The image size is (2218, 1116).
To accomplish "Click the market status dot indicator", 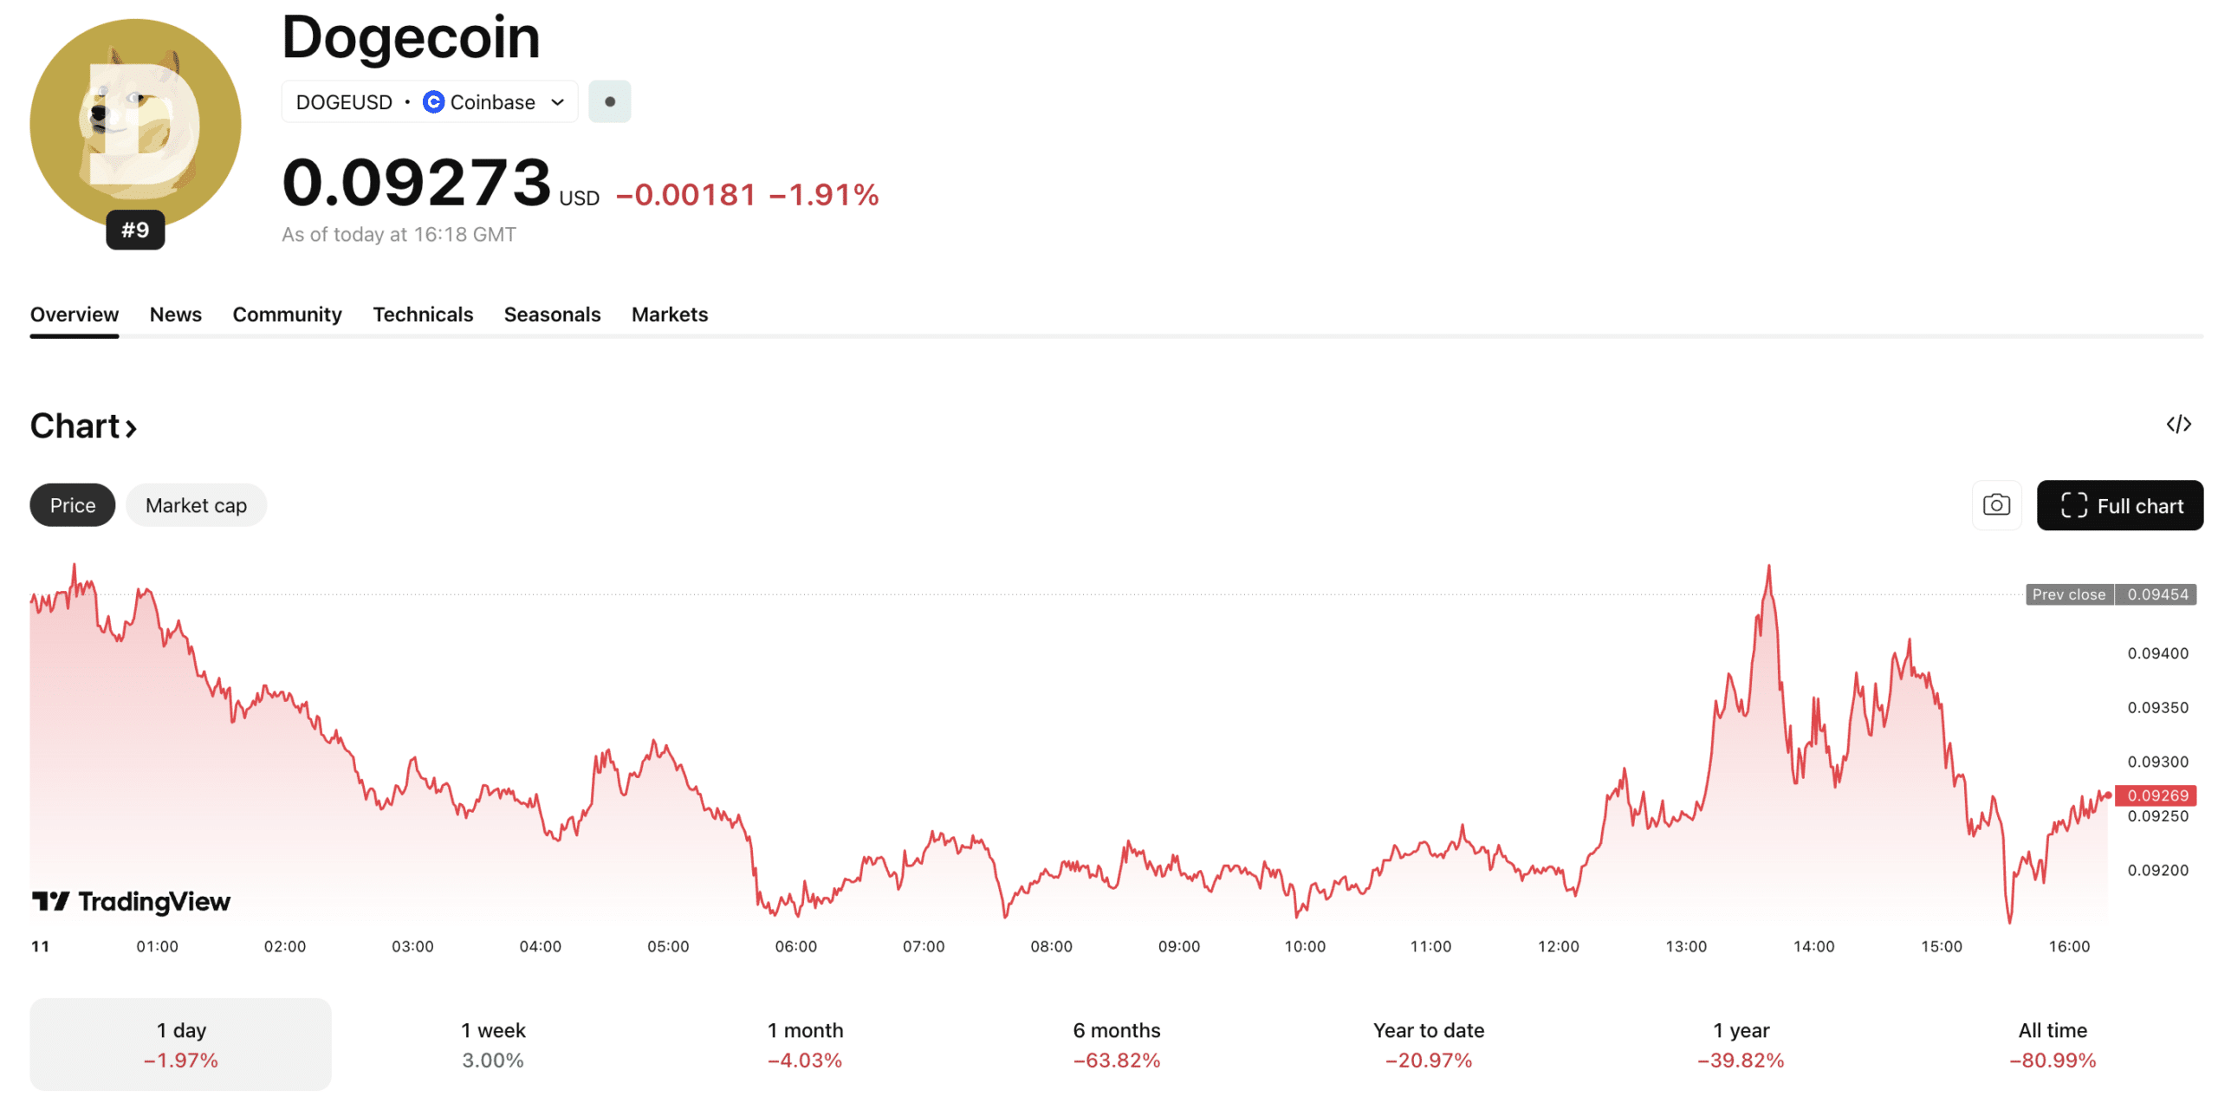I will click(x=609, y=102).
